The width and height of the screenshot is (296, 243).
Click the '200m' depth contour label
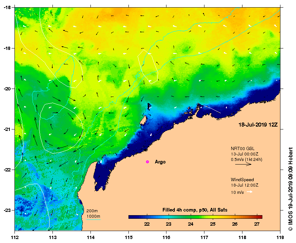(92, 211)
